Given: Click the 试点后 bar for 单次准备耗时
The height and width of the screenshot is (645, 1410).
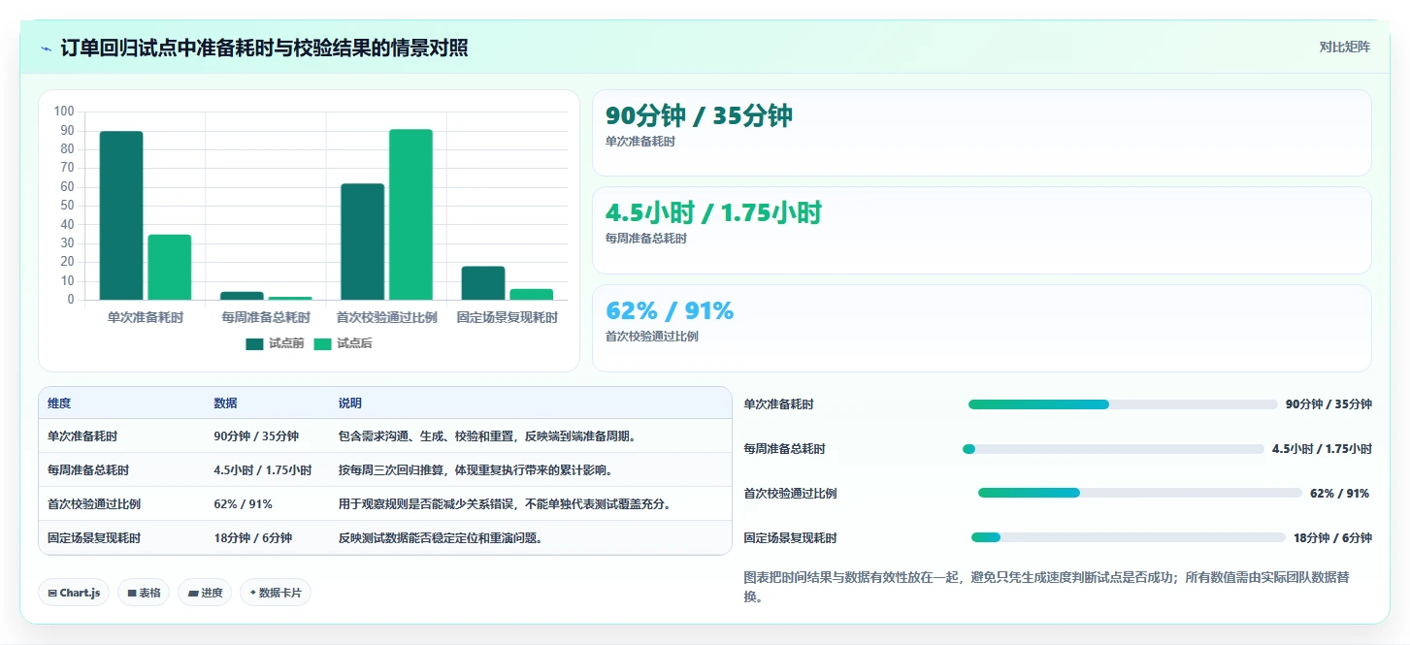Looking at the screenshot, I should tap(170, 267).
